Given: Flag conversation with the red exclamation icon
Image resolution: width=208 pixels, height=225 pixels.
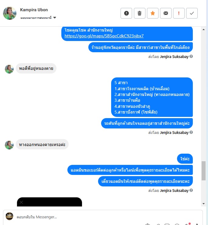Looking at the screenshot, I should (179, 13).
